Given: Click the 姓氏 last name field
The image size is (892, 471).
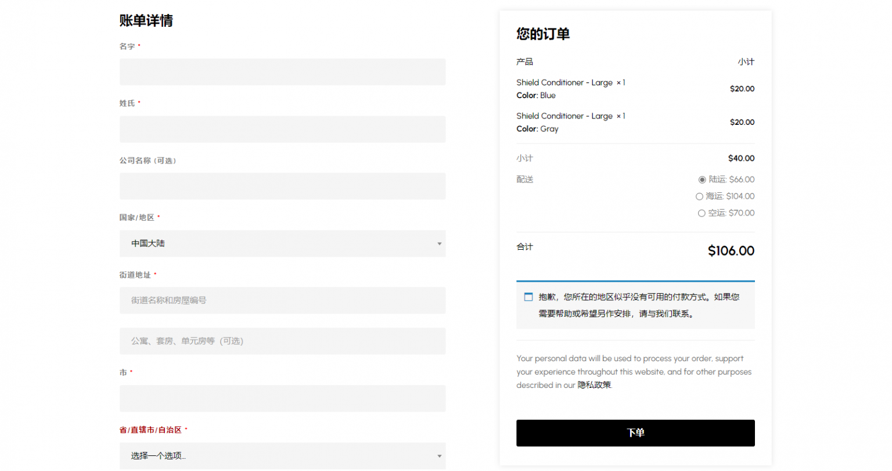Looking at the screenshot, I should (x=282, y=129).
